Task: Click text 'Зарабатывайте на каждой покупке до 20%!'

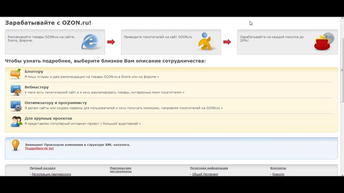Action: point(271,39)
